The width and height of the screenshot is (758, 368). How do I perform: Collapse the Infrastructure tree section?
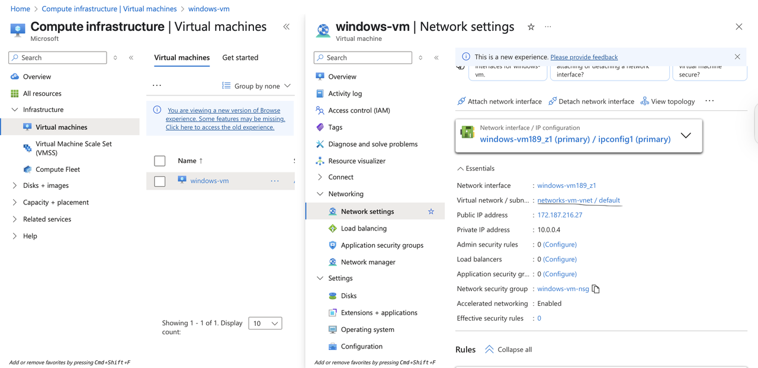coord(15,110)
